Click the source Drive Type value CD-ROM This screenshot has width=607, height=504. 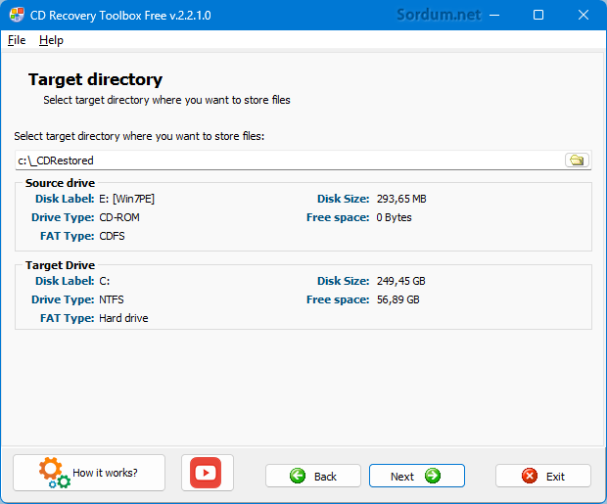119,217
